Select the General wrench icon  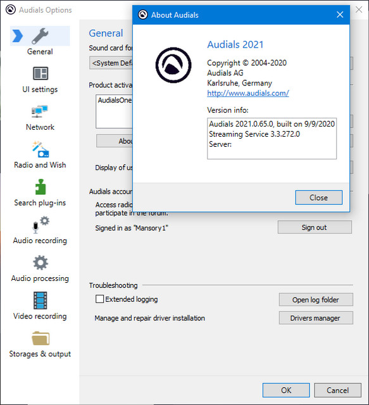(x=40, y=36)
